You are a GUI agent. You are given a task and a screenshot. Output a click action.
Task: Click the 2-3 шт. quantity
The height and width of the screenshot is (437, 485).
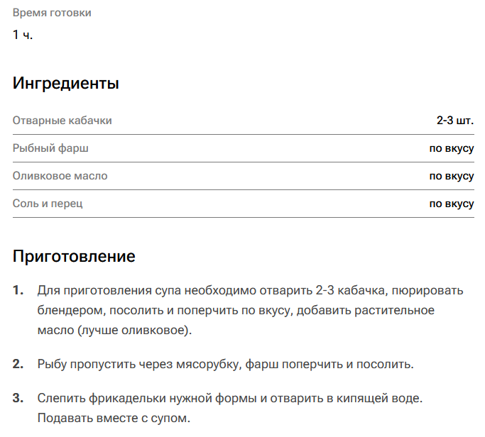point(455,120)
